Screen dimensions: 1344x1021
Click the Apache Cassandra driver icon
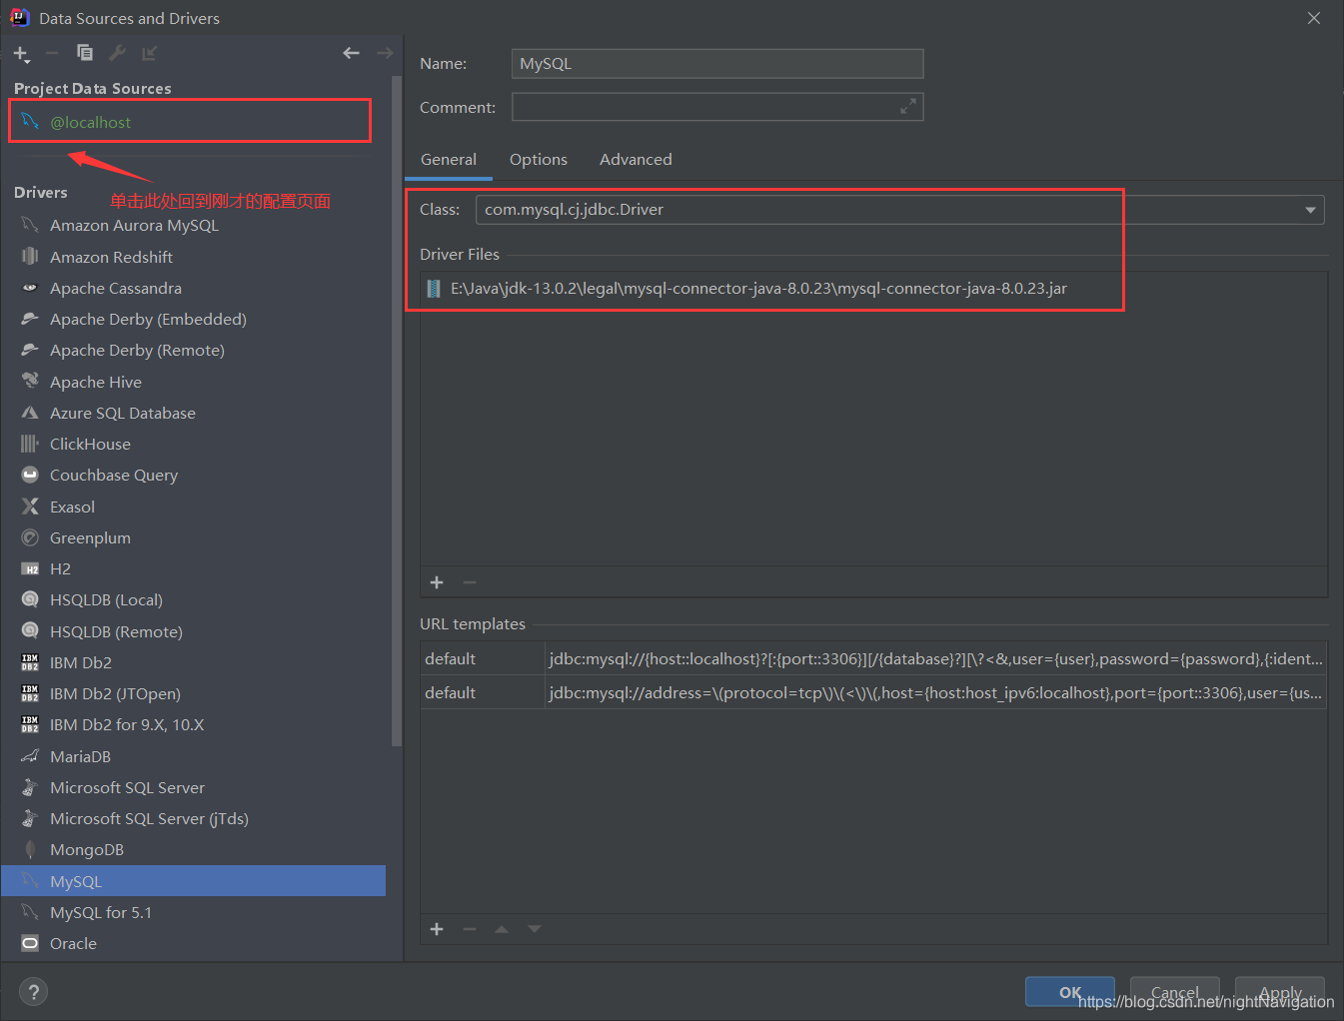click(x=30, y=288)
